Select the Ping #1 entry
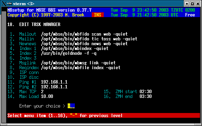Screen dimensions: 202x126 click(x=22, y=82)
